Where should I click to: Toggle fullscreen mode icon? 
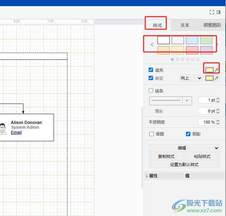212,12
